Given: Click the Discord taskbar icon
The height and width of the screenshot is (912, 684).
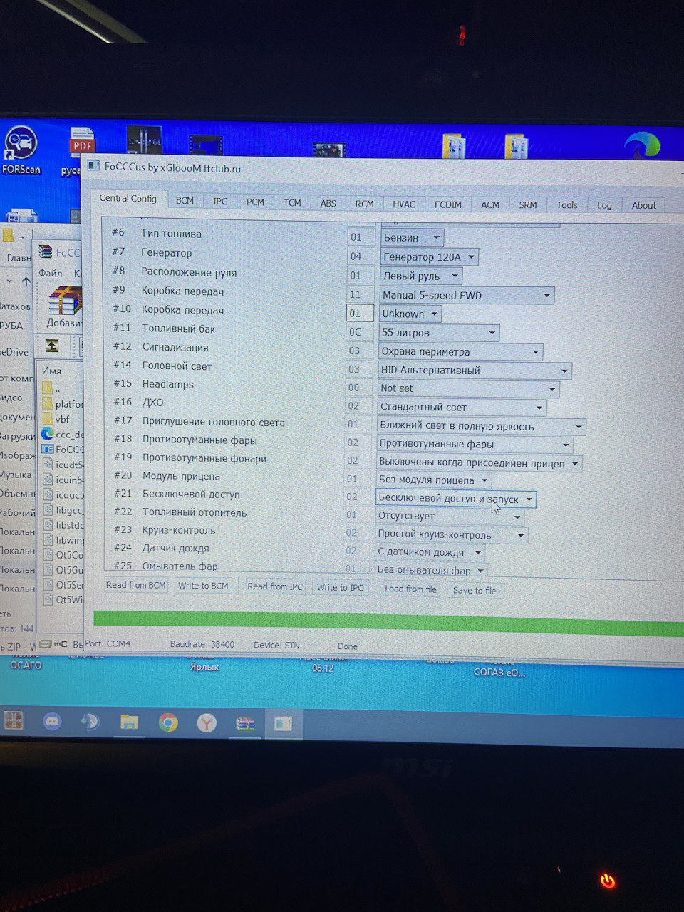Looking at the screenshot, I should [52, 722].
